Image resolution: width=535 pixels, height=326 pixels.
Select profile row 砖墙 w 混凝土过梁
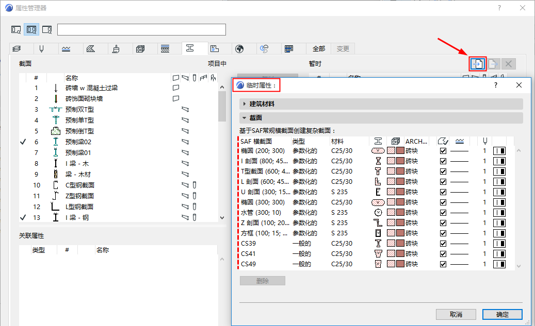[x=119, y=88]
